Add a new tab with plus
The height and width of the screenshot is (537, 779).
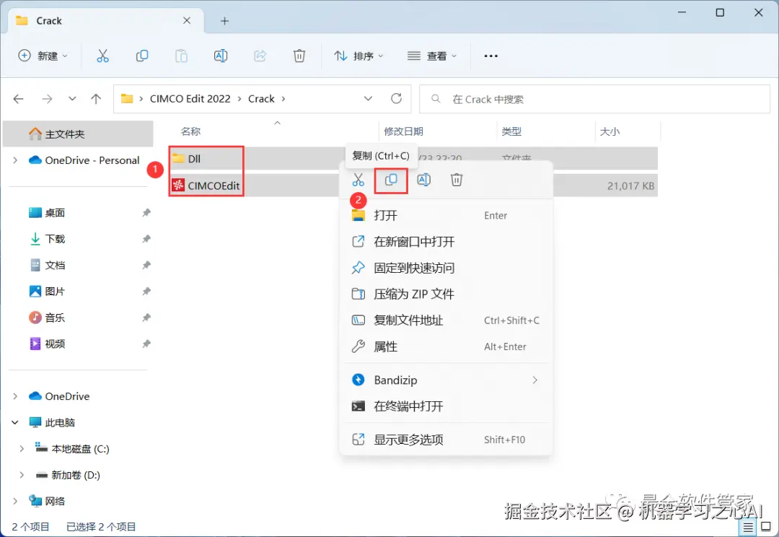(224, 21)
